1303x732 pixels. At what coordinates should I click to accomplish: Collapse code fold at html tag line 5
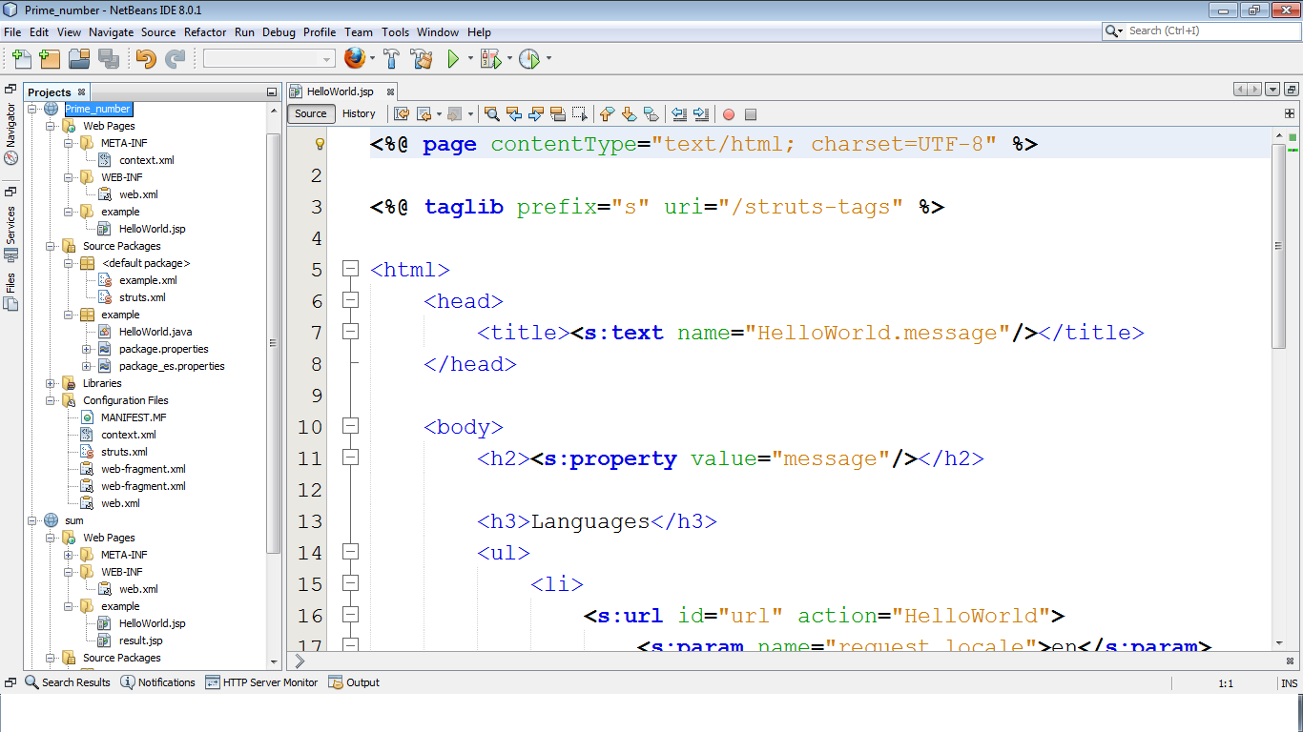pyautogui.click(x=350, y=270)
